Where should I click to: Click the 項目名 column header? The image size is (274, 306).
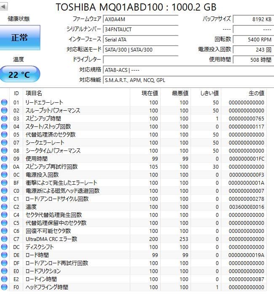click(76, 93)
